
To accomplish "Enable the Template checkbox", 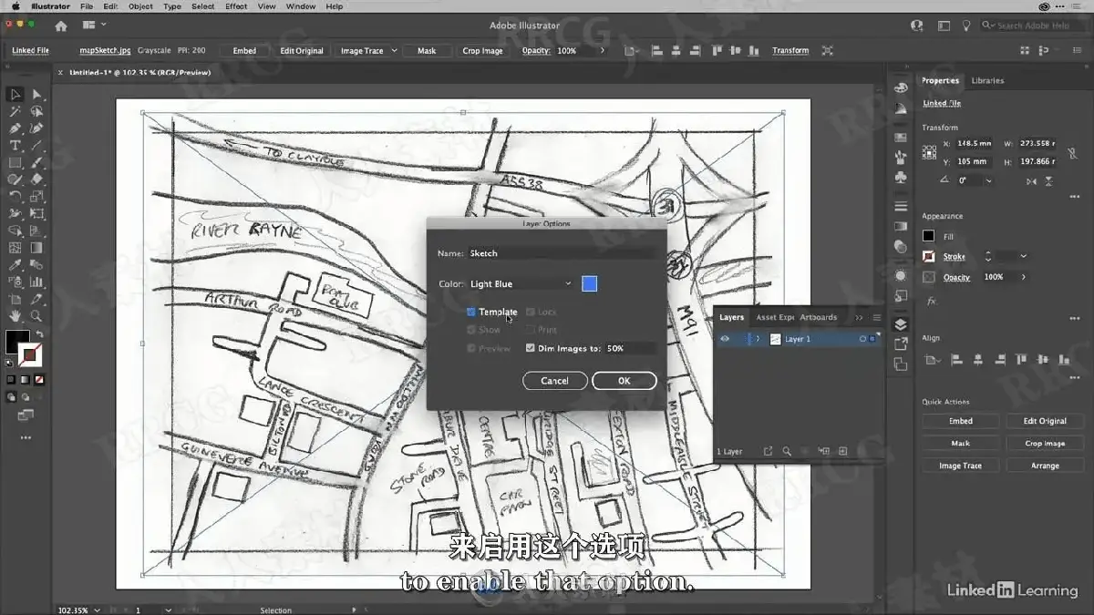I will pyautogui.click(x=471, y=312).
